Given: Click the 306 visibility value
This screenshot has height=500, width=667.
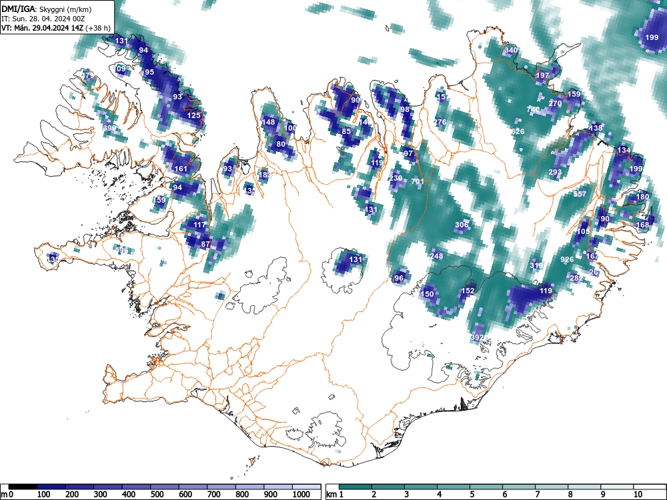Looking at the screenshot, I should coord(462,225).
